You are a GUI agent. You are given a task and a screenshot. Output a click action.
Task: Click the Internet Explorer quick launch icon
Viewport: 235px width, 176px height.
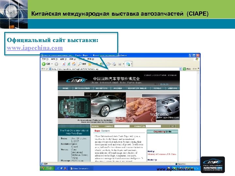(x=58, y=169)
